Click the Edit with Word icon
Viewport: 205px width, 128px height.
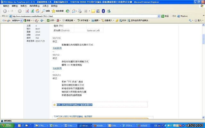click(x=86, y=11)
